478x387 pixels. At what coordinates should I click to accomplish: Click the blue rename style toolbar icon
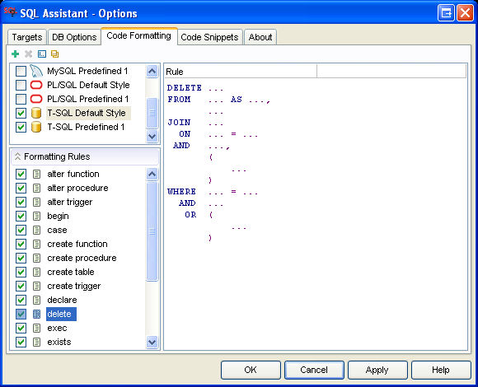tap(42, 54)
